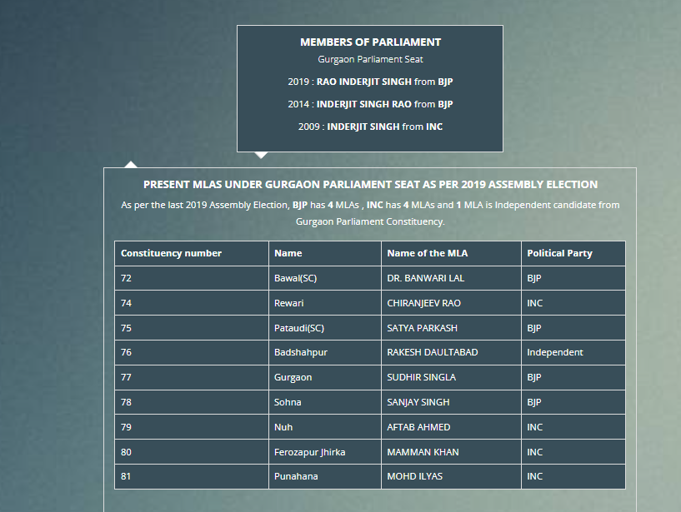Select constituency number 77 cell
Viewport: 681px width, 512px height.
pyautogui.click(x=192, y=377)
